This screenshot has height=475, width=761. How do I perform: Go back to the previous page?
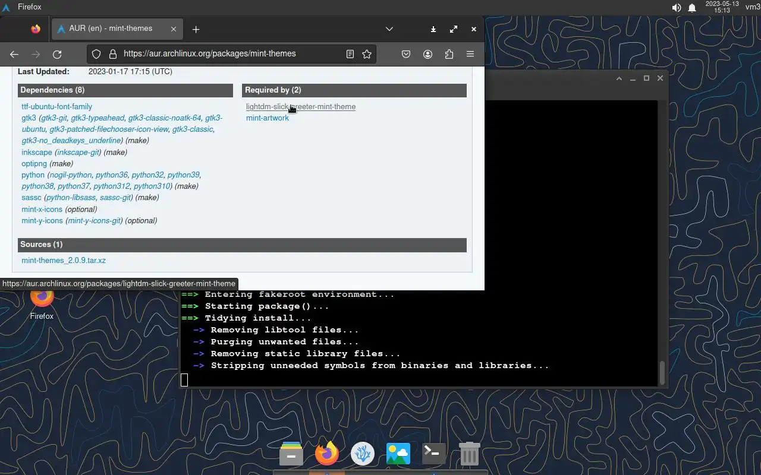click(x=14, y=54)
